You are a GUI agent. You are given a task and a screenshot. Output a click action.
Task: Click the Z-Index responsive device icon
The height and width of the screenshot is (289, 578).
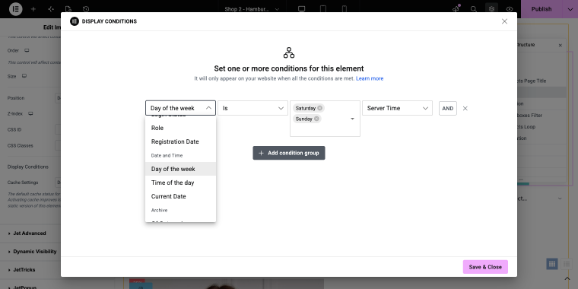tap(30, 114)
